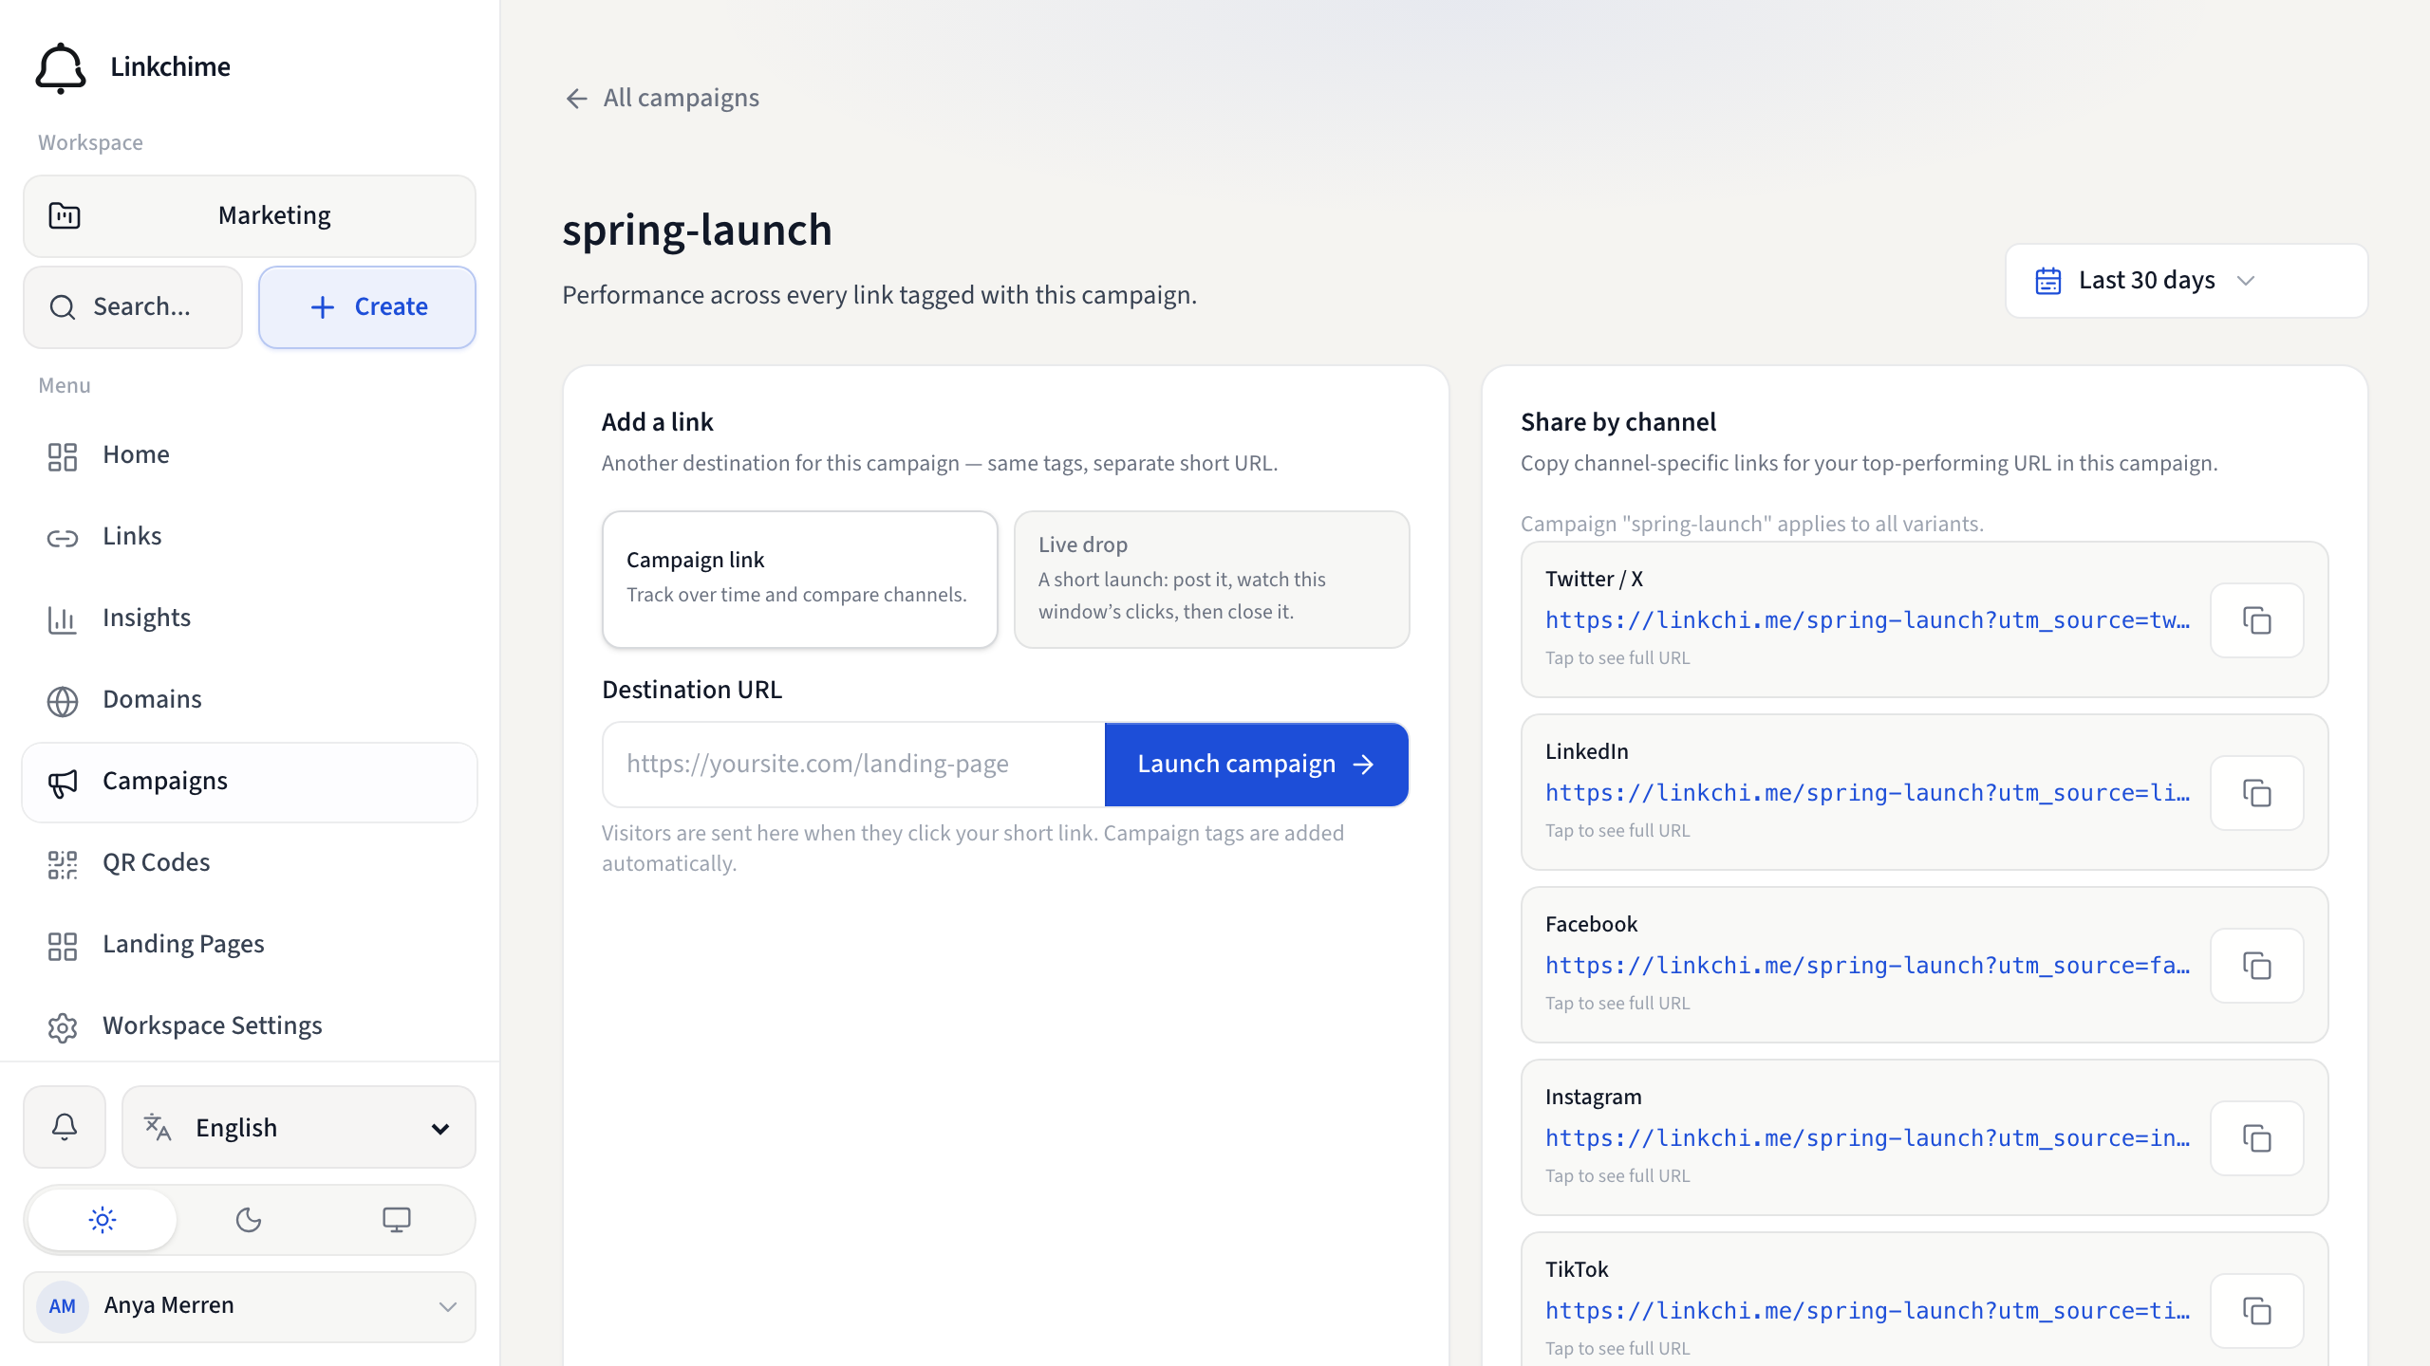This screenshot has width=2430, height=1366.
Task: Open the Insights menu item
Action: point(250,618)
